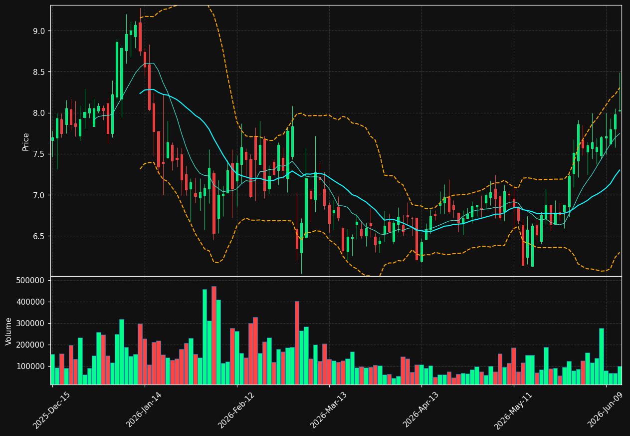Pick the 2026-Apr-13 date label

point(420,410)
